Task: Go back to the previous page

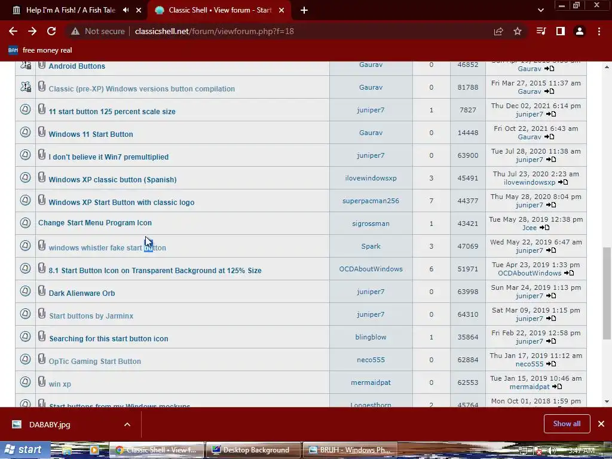Action: point(13,31)
